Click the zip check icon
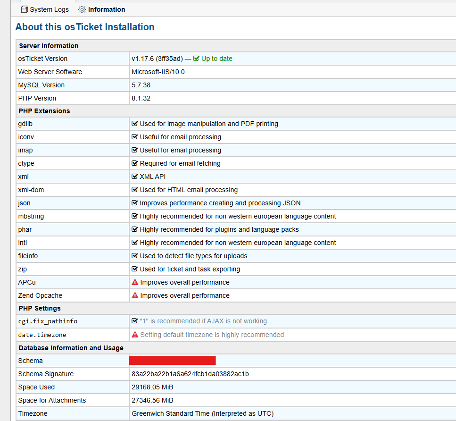Viewport: 456px width, 421px height. coord(134,269)
